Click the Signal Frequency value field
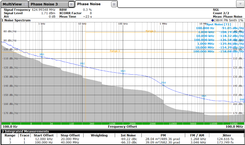 click(44, 10)
